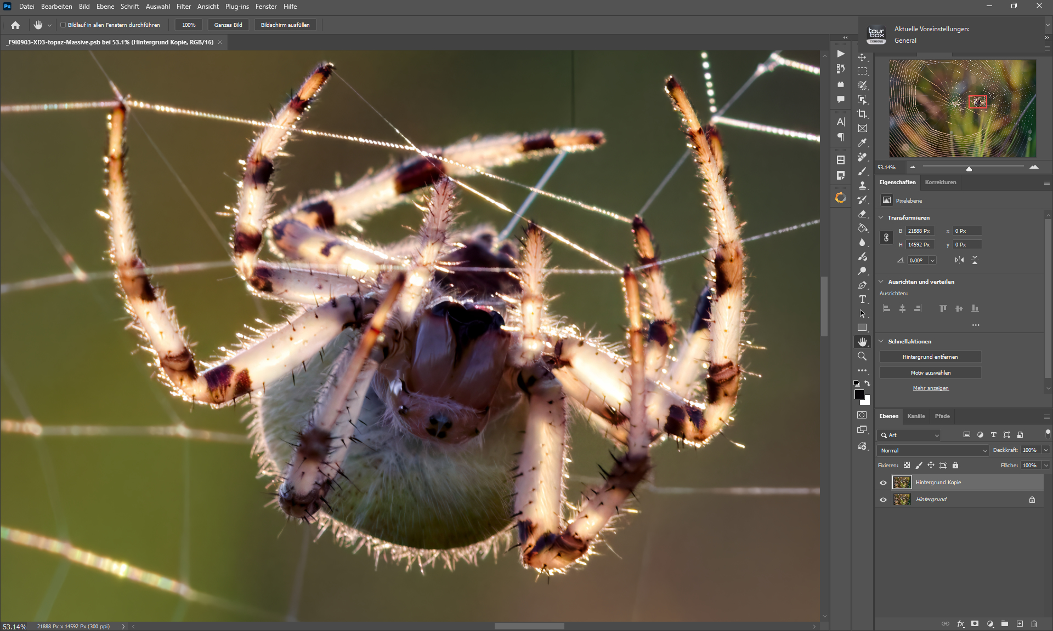Open the Filter menu

183,7
